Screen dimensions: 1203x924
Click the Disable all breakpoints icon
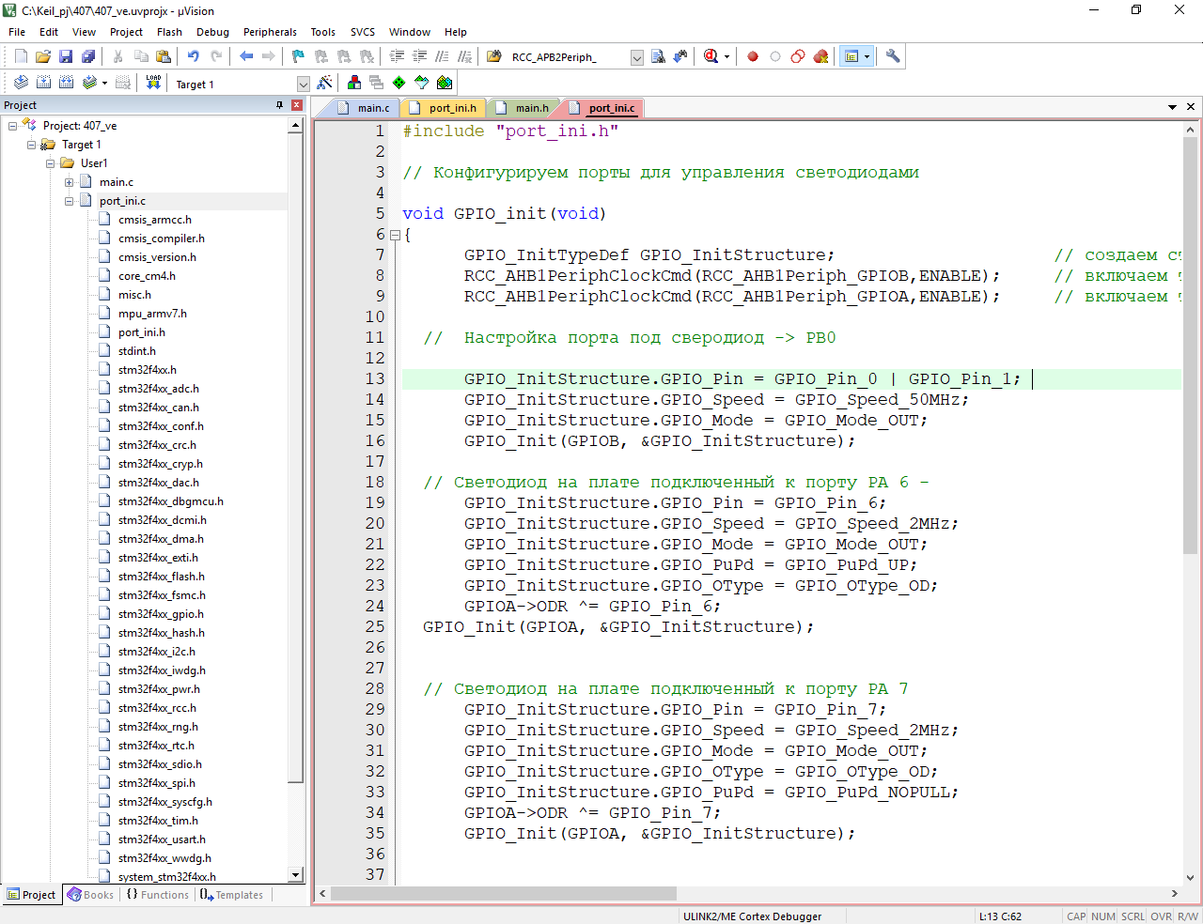coord(798,56)
